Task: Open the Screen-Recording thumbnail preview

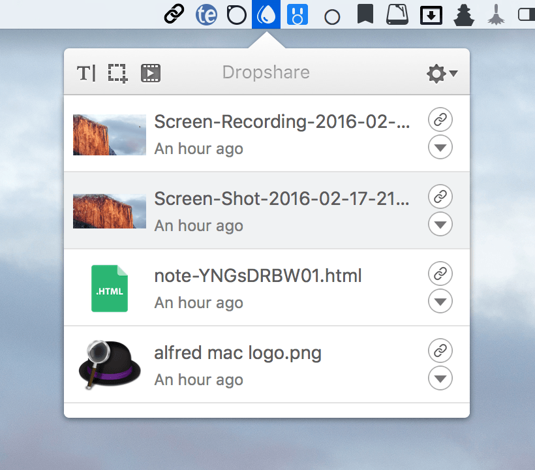Action: point(110,135)
